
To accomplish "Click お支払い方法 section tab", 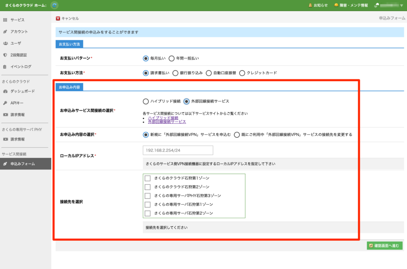I will click(x=69, y=44).
